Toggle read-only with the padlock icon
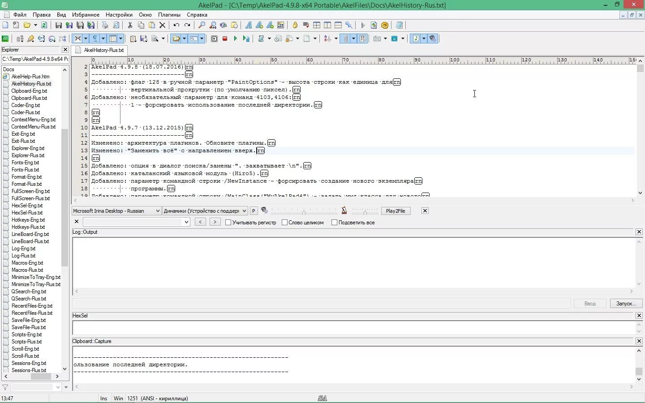Viewport: 645px width, 403px height. pyautogui.click(x=295, y=25)
